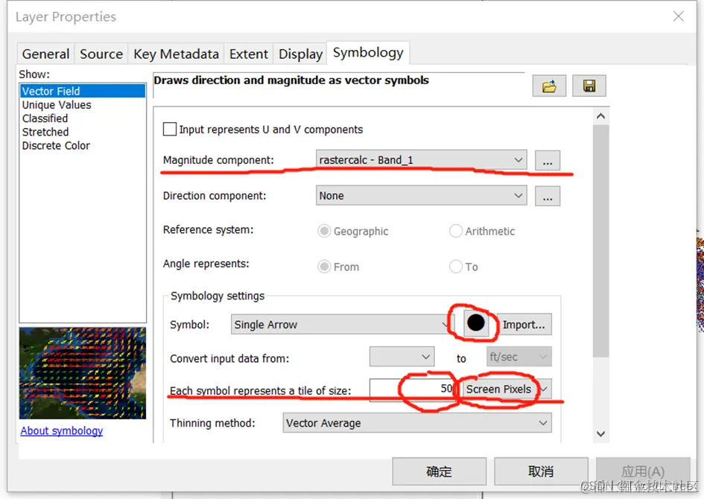Open the Extent tab
This screenshot has height=499, width=704.
point(248,54)
